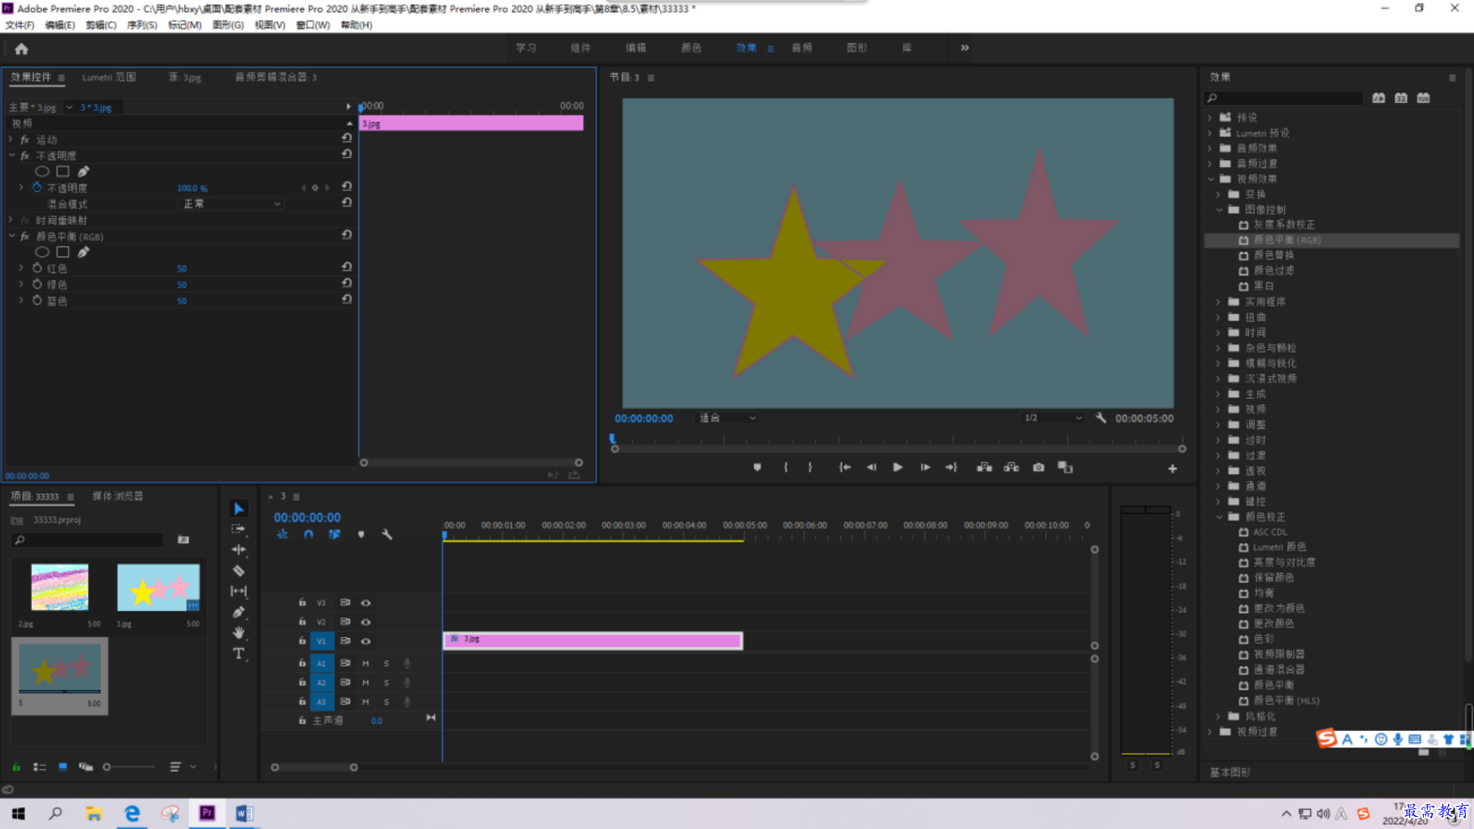Open program monitor button editor plus
The width and height of the screenshot is (1474, 829).
[1172, 469]
